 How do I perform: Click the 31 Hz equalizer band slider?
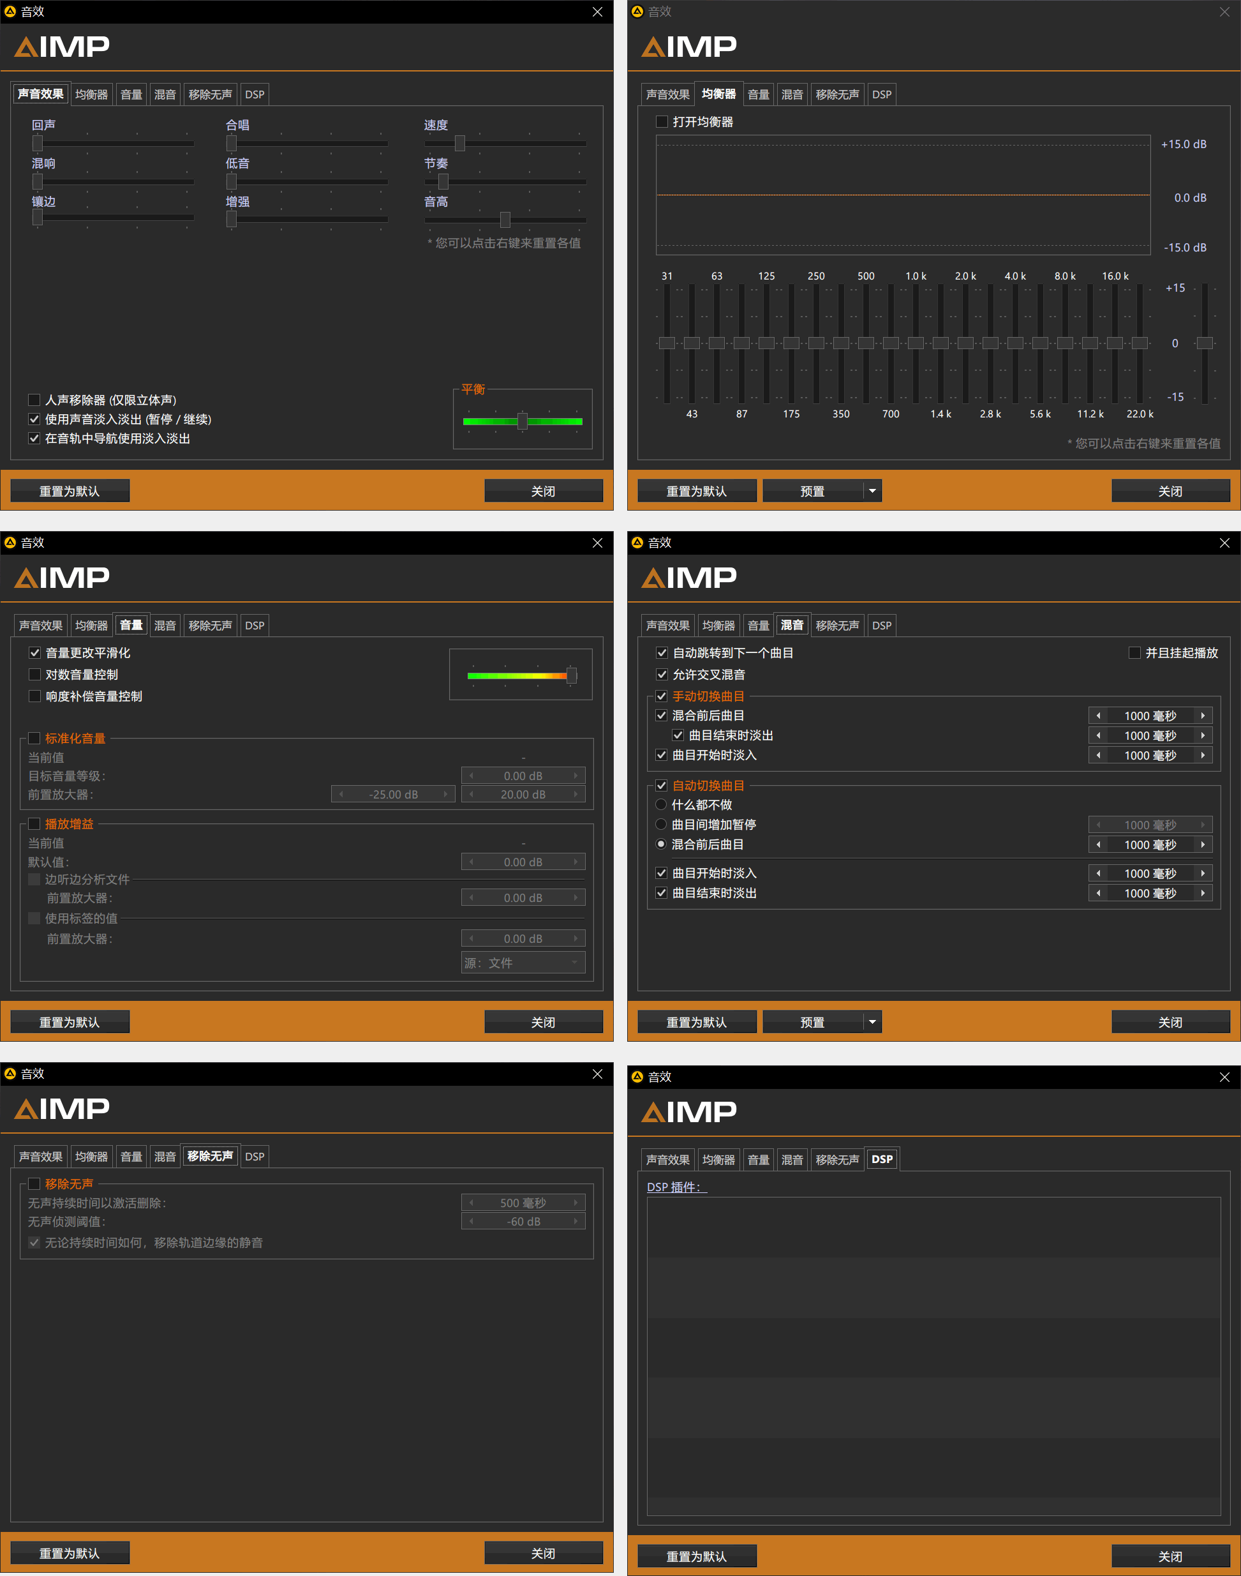667,343
